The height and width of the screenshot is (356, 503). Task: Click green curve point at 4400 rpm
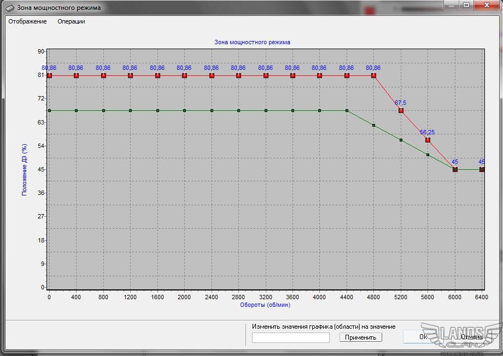coord(347,110)
